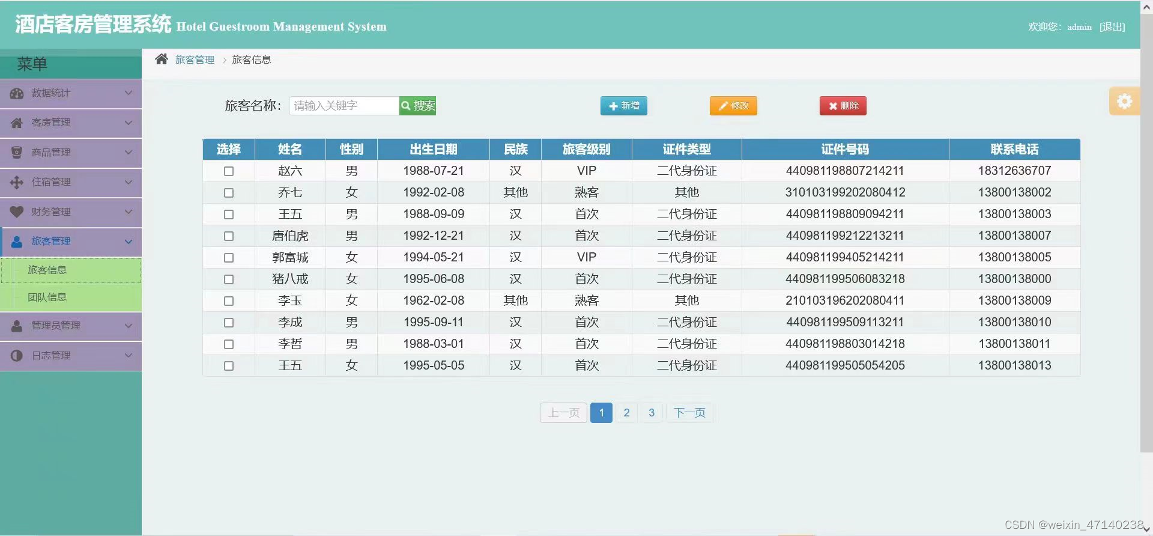Image resolution: width=1153 pixels, height=536 pixels.
Task: Click the 上一页 previous page button
Action: (563, 413)
